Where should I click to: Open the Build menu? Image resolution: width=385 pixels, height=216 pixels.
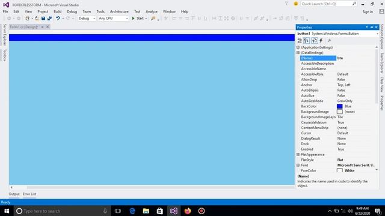pyautogui.click(x=58, y=11)
